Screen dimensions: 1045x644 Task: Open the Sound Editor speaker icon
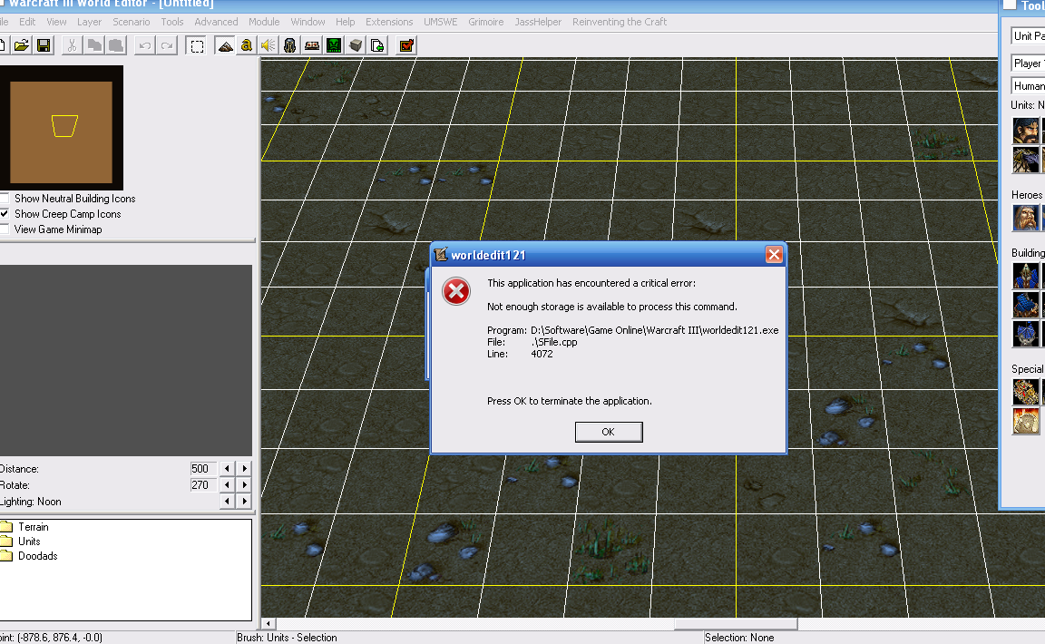click(x=268, y=45)
